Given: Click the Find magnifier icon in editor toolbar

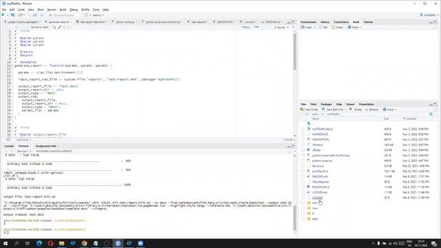Looking at the screenshot, I should tap(54, 28).
